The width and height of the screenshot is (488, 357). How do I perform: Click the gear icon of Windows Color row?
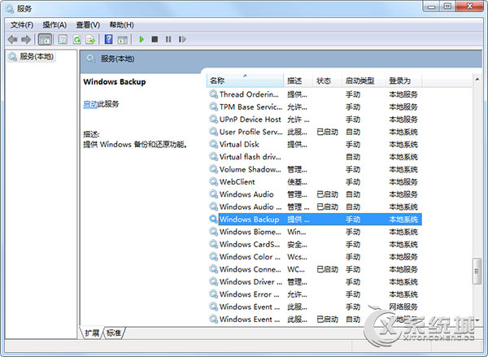(213, 257)
